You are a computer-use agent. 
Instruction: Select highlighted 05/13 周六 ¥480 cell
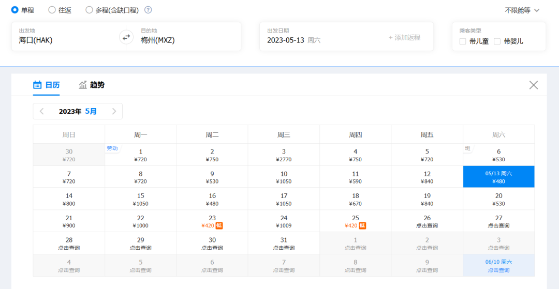coord(499,177)
